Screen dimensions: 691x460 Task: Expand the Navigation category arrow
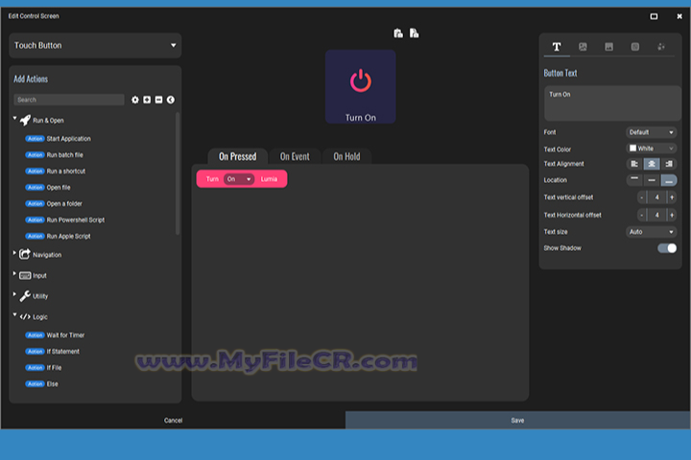(x=14, y=253)
